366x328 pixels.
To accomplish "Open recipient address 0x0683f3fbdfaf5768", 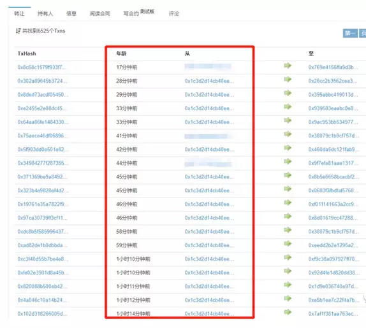I will [x=333, y=190].
